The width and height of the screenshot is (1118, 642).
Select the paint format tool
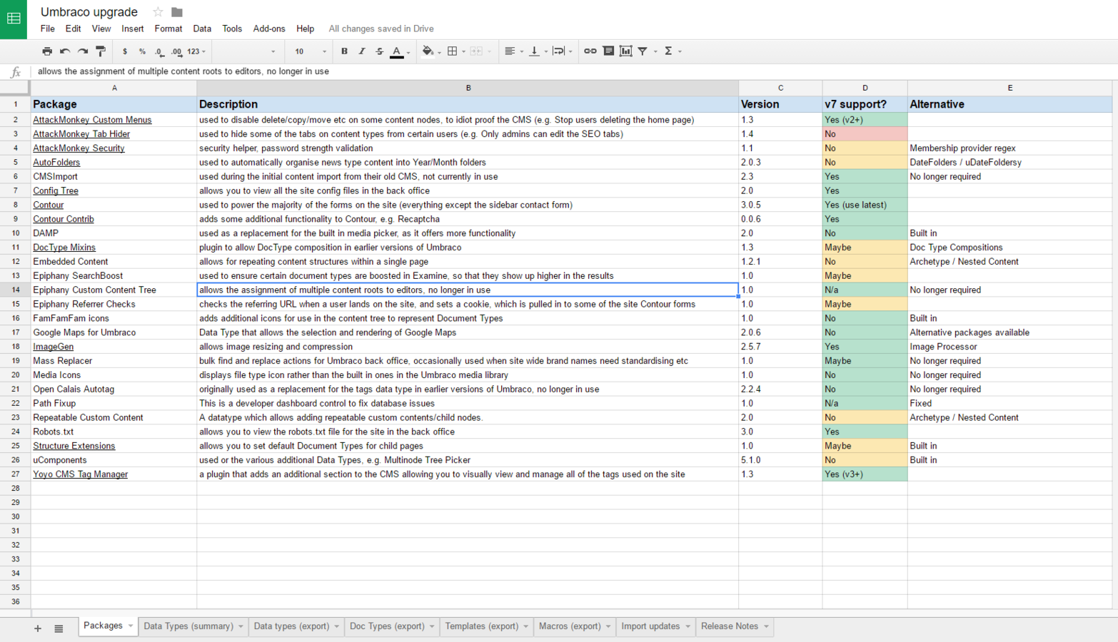point(101,51)
